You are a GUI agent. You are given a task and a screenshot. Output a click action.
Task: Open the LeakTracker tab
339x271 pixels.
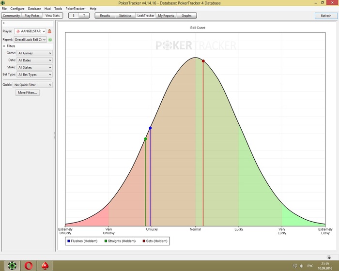(x=146, y=15)
